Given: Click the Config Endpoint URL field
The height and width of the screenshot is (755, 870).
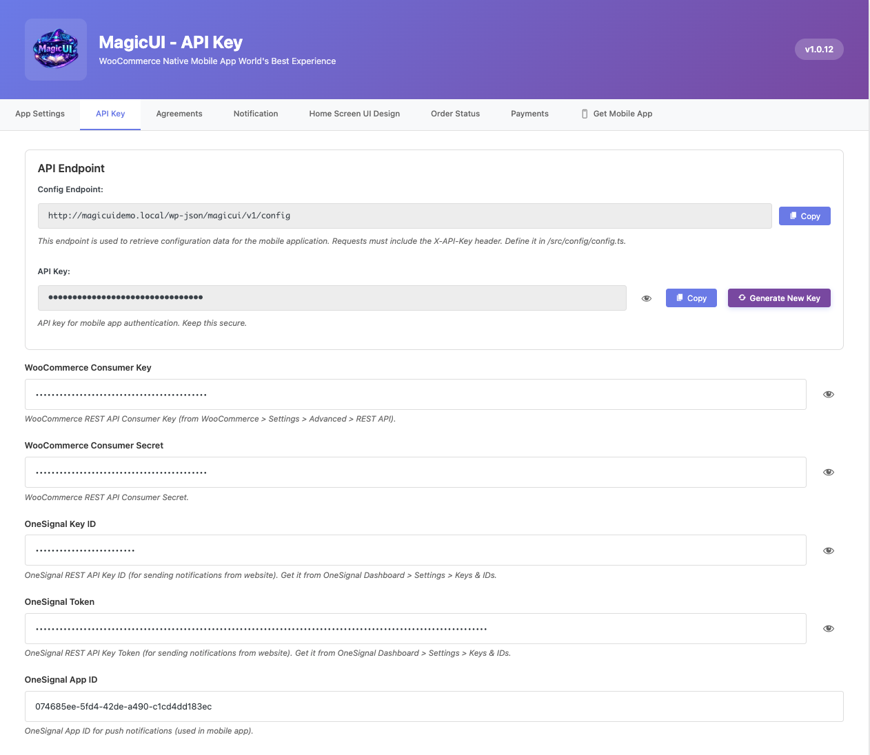Looking at the screenshot, I should (405, 216).
